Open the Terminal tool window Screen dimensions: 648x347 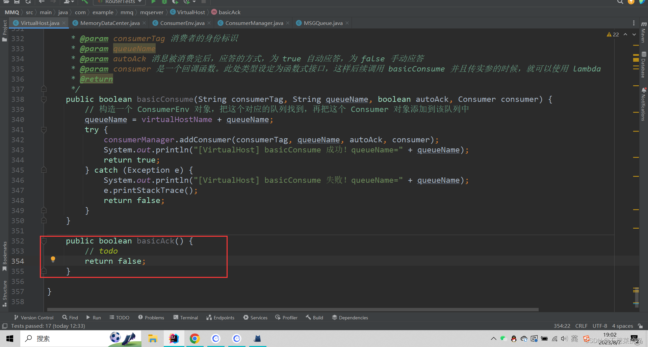click(186, 318)
